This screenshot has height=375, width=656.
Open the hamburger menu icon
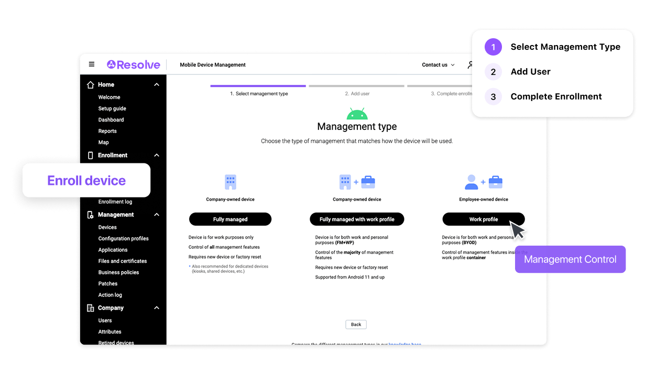(92, 64)
